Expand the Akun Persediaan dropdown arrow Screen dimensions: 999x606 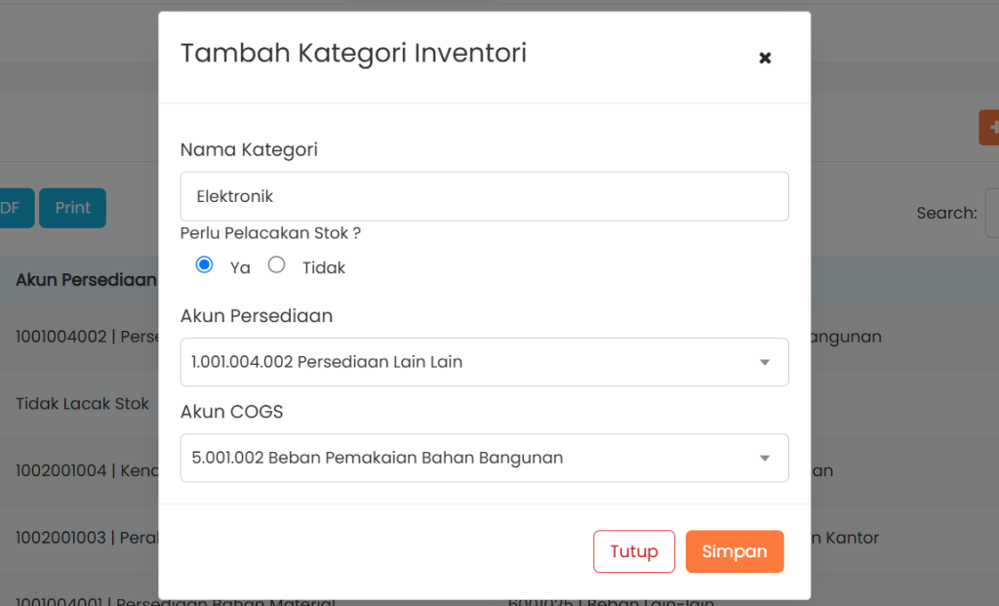(x=765, y=362)
